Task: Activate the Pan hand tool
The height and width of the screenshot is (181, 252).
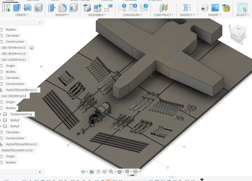Action: pos(98,172)
